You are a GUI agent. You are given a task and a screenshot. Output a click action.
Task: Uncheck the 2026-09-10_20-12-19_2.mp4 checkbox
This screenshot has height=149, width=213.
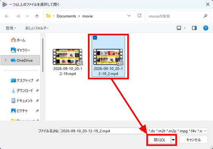[95, 37]
